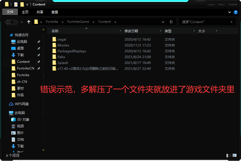Screen dimensions: 241x161
Task: Open the 修改日期 column filter dropdown
Action: pos(161,31)
